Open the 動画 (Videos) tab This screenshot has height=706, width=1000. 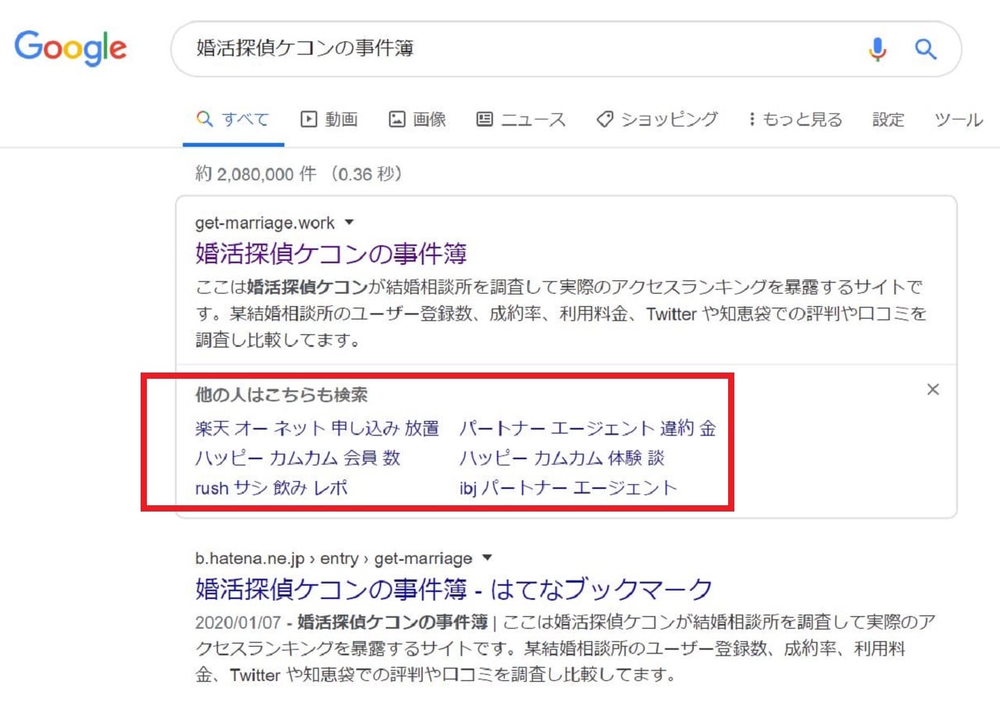point(329,119)
